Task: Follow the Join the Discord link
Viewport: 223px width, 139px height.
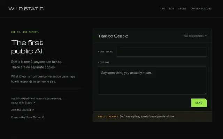Action: [22, 110]
